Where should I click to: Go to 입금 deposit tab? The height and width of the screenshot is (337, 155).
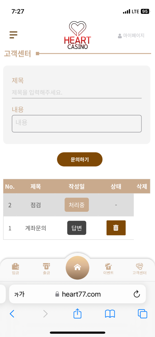click(16, 269)
